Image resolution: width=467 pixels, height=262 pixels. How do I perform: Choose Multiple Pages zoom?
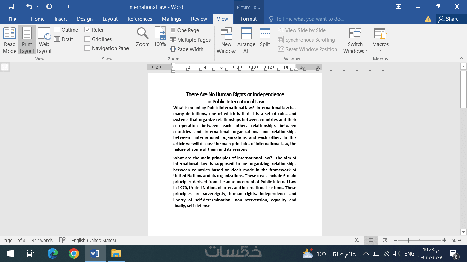190,40
